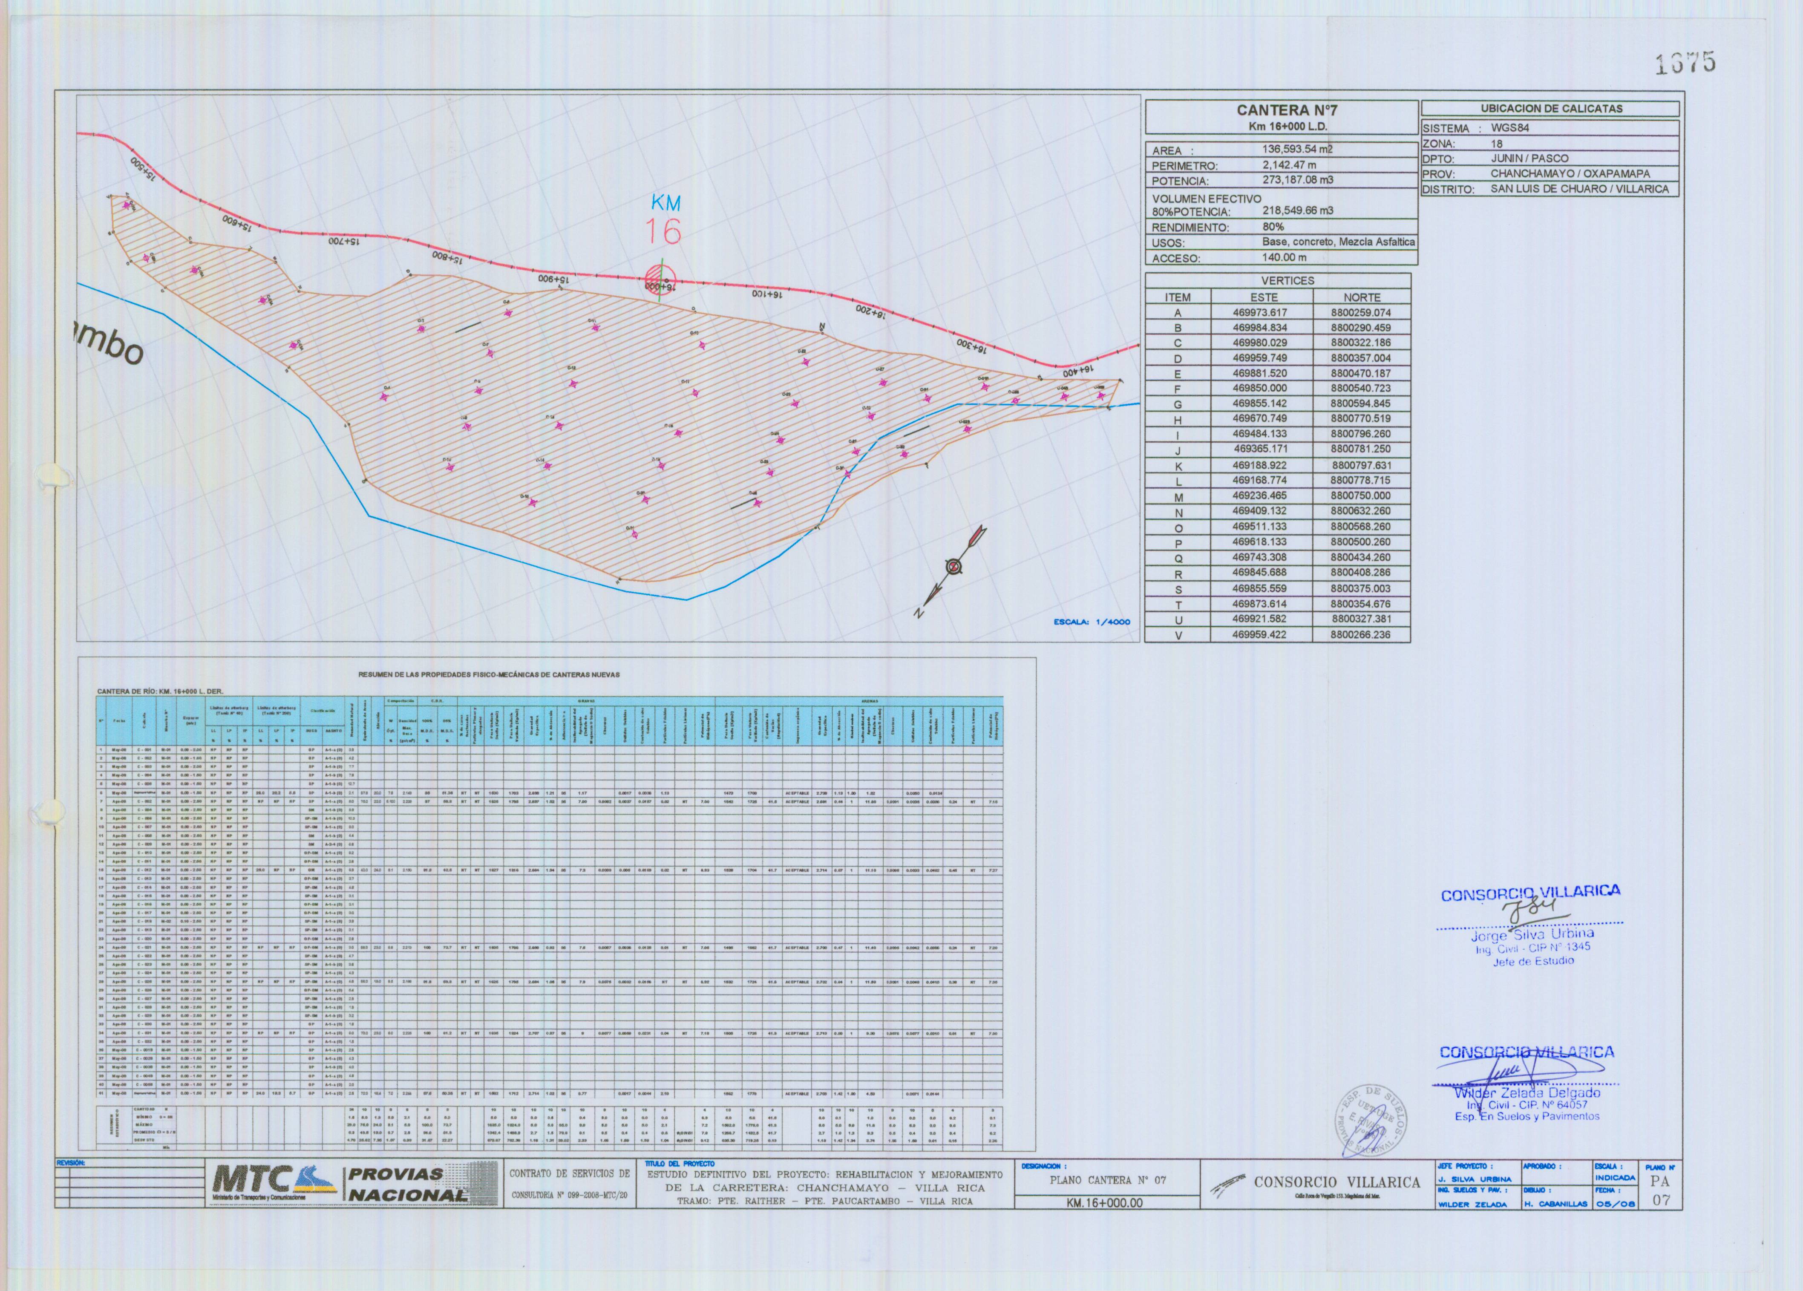Click KM.16+000.00 in title block
Image resolution: width=1803 pixels, height=1291 pixels.
point(1104,1203)
